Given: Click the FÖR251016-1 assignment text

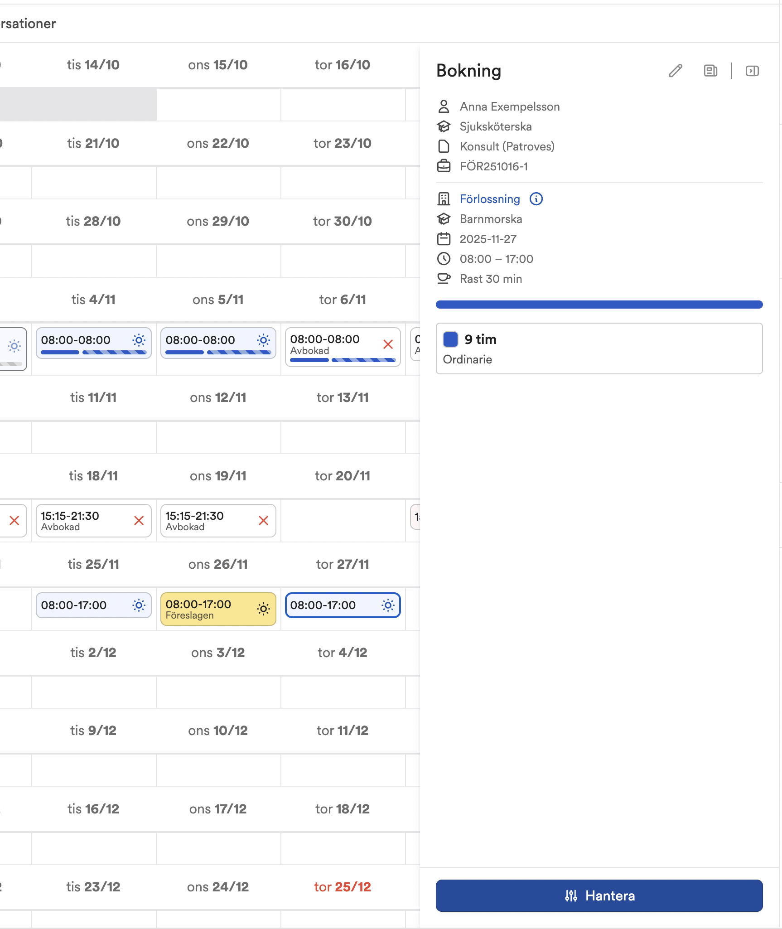Looking at the screenshot, I should point(494,166).
